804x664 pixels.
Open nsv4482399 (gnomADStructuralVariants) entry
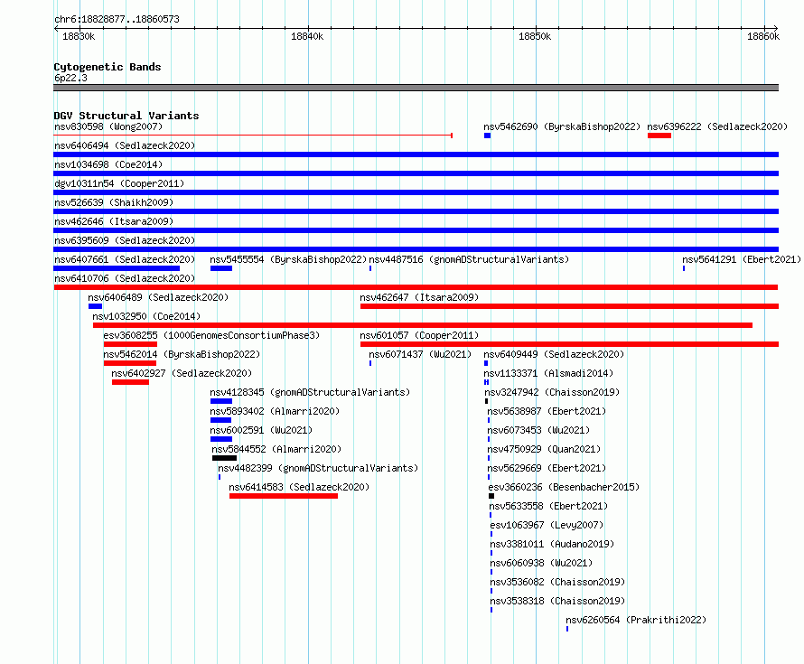[318, 468]
